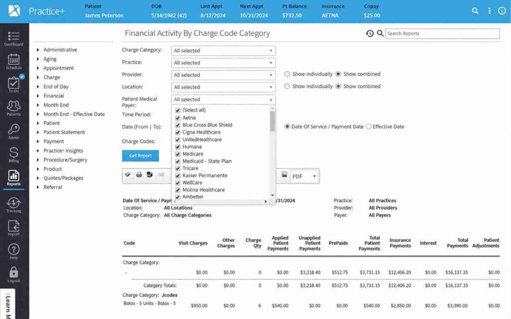Image resolution: width=511 pixels, height=319 pixels.
Task: Open the Help question mark icon
Action: (x=13, y=252)
